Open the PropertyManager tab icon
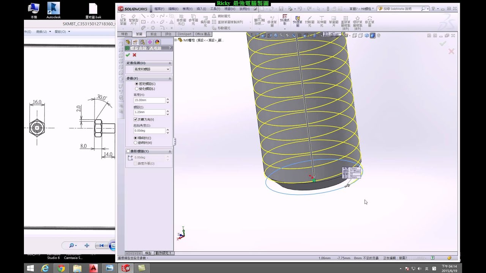486x273 pixels. (x=135, y=42)
